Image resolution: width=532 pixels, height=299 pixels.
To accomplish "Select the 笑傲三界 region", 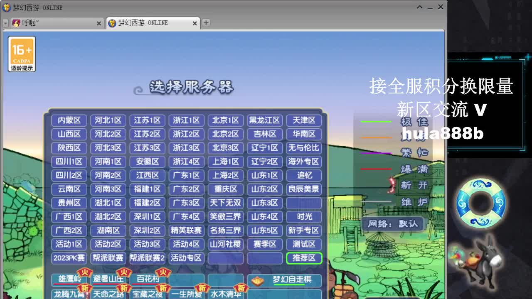I will pyautogui.click(x=225, y=216).
